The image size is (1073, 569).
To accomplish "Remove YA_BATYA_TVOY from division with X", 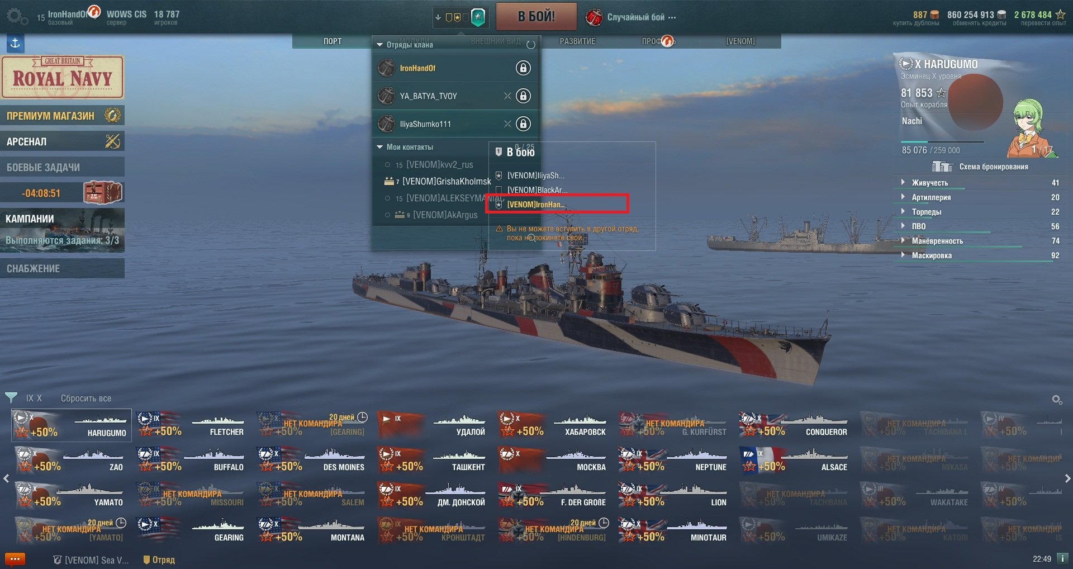I will [x=507, y=96].
